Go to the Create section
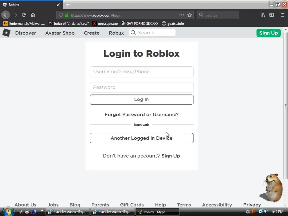This screenshot has width=288, height=216. 92,33
